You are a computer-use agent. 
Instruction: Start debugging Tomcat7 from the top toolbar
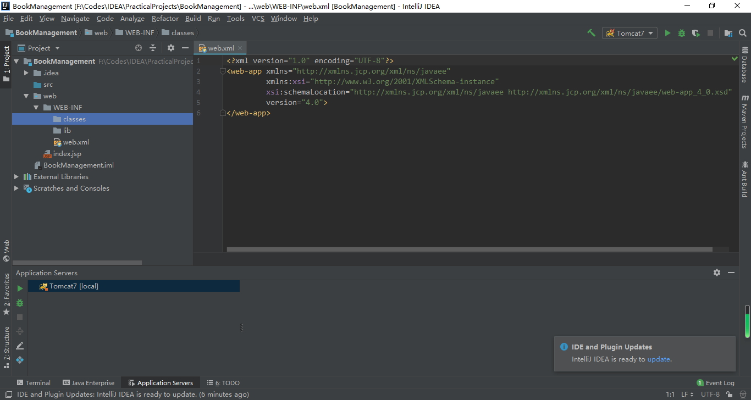(x=682, y=33)
